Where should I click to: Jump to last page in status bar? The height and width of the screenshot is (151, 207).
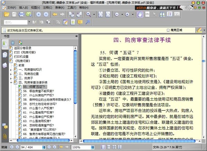click(x=55, y=147)
